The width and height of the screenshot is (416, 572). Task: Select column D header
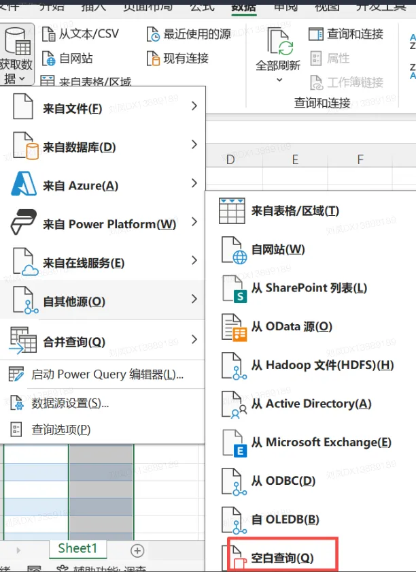230,159
